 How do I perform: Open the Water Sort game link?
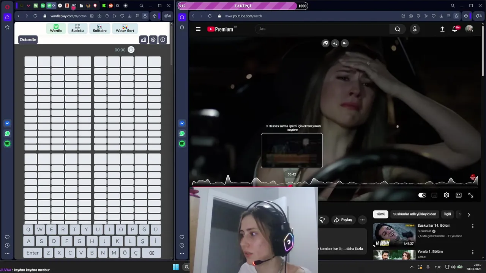tap(125, 28)
